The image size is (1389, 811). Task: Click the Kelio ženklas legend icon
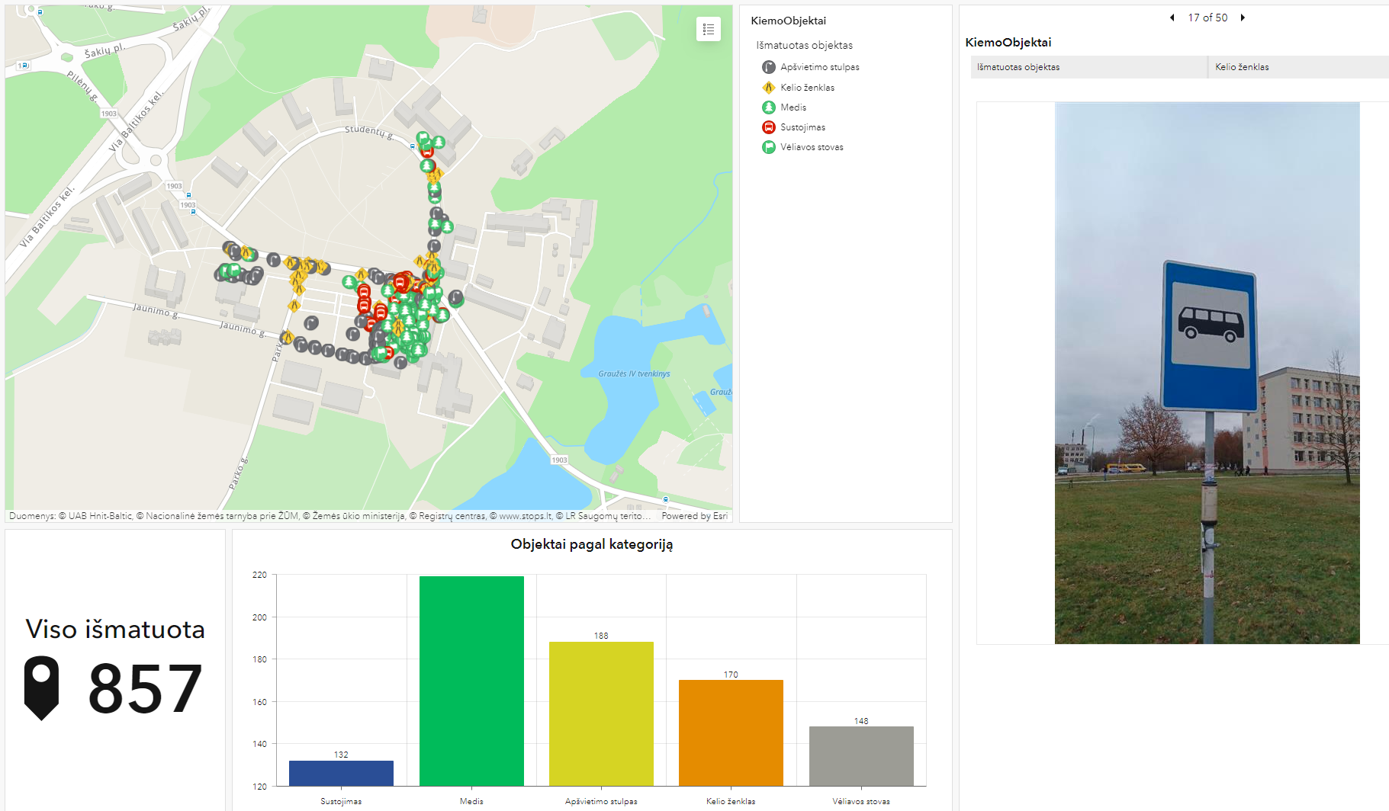769,88
